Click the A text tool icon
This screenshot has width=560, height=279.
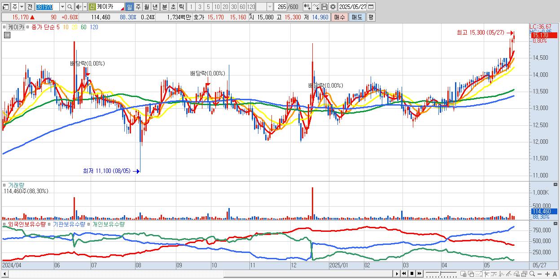[555, 274]
